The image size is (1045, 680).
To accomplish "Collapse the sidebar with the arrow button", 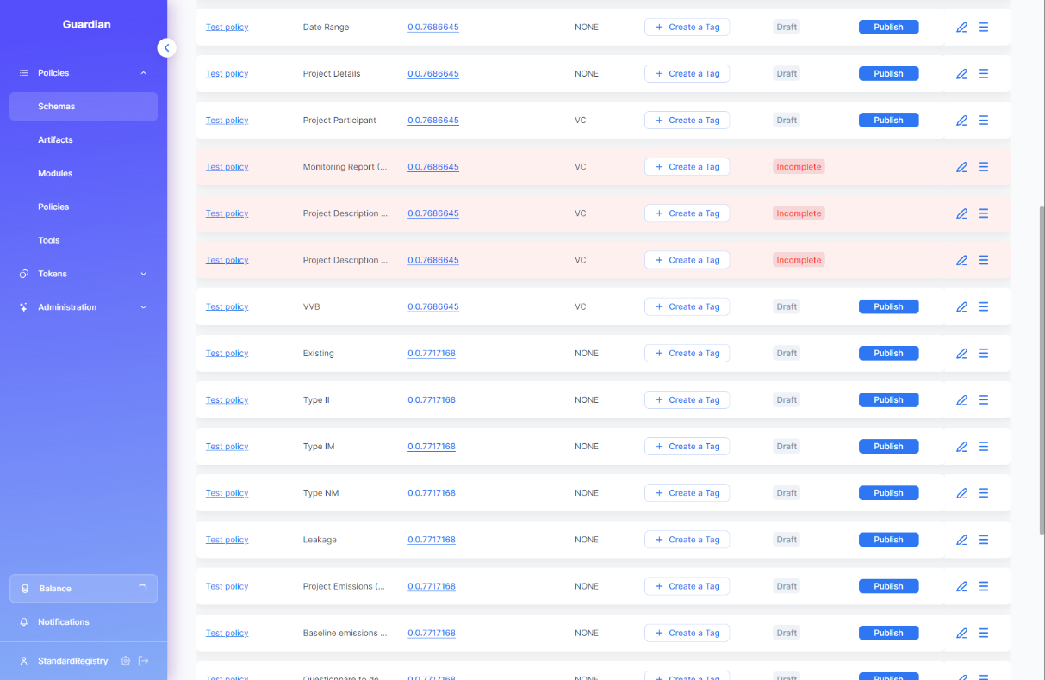I will point(166,48).
